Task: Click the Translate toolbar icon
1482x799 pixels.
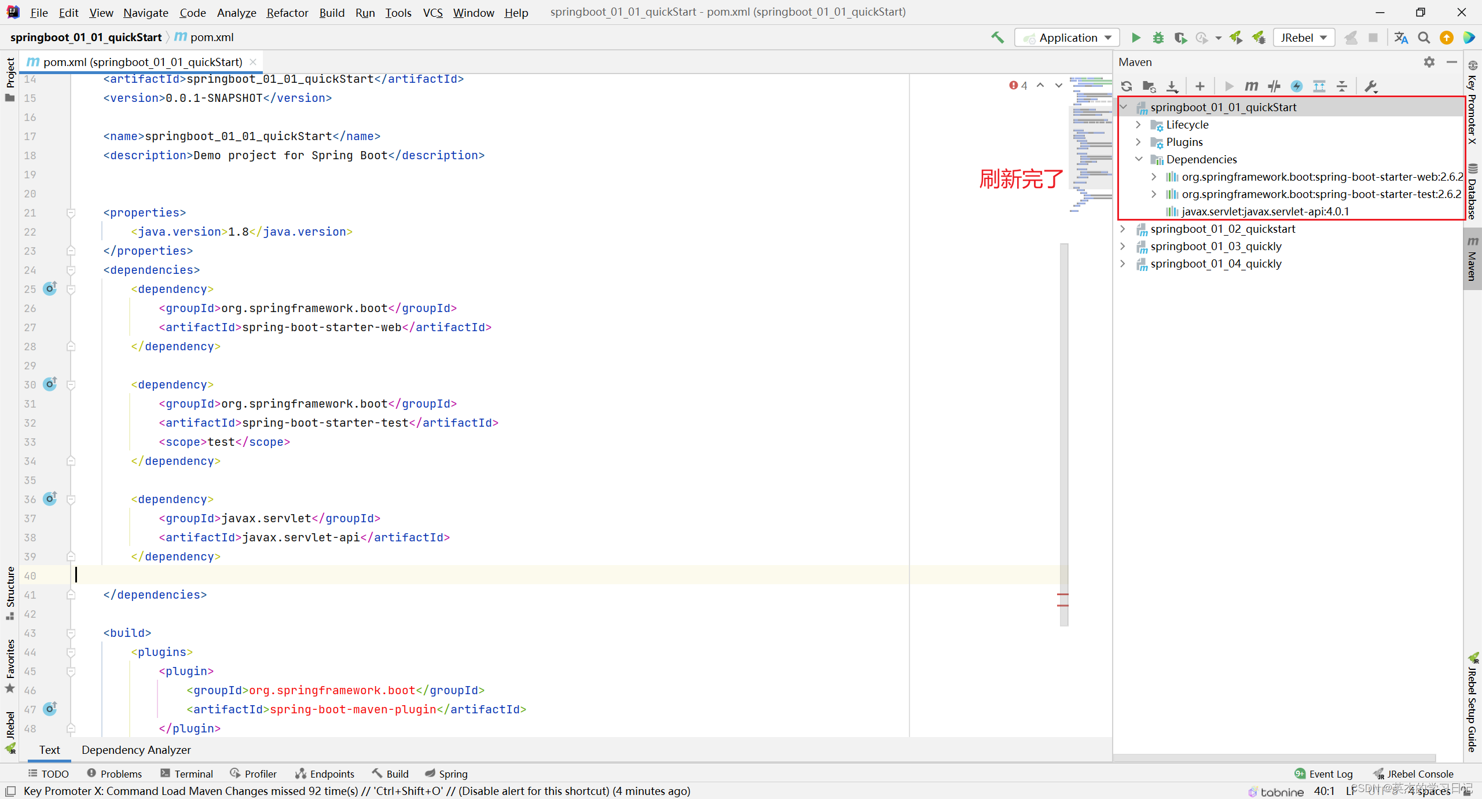Action: pos(1401,38)
